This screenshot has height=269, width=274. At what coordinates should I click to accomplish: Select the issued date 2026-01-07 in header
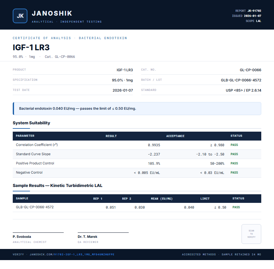pos(253,16)
